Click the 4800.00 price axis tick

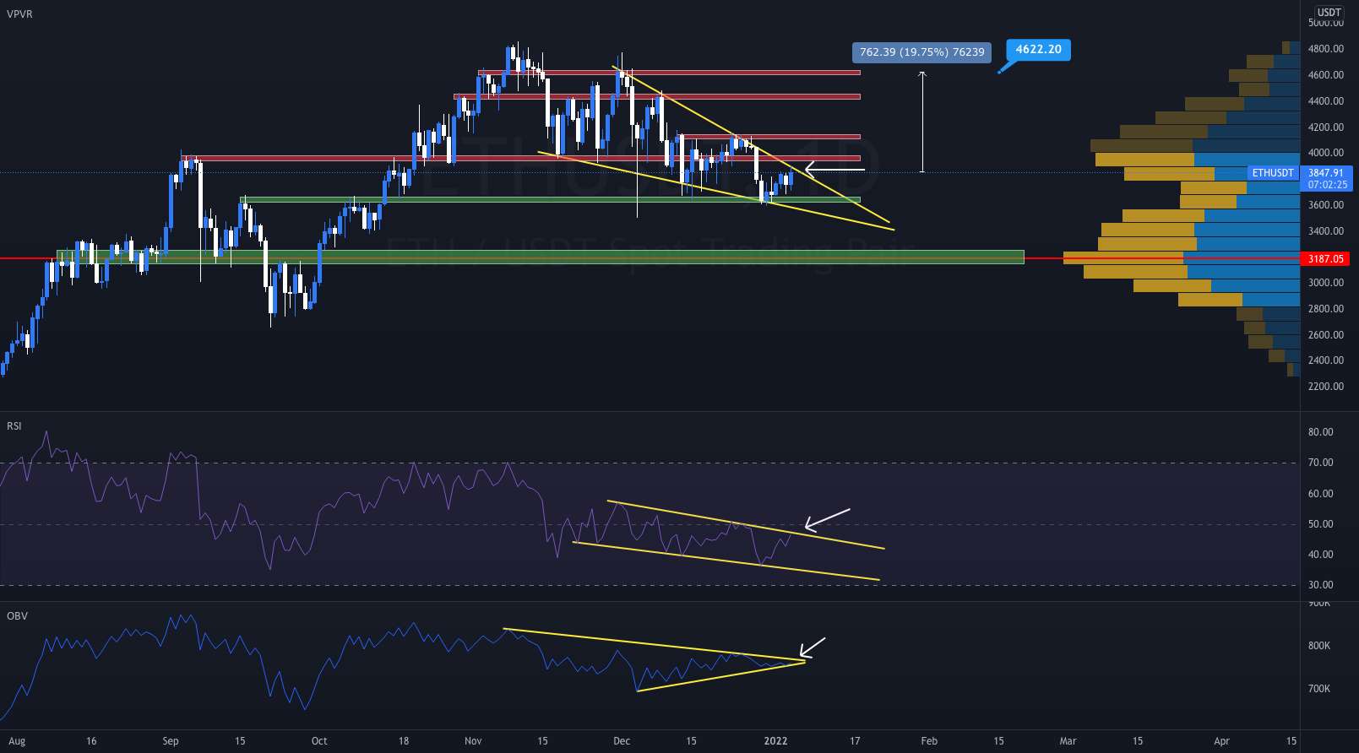[1325, 49]
